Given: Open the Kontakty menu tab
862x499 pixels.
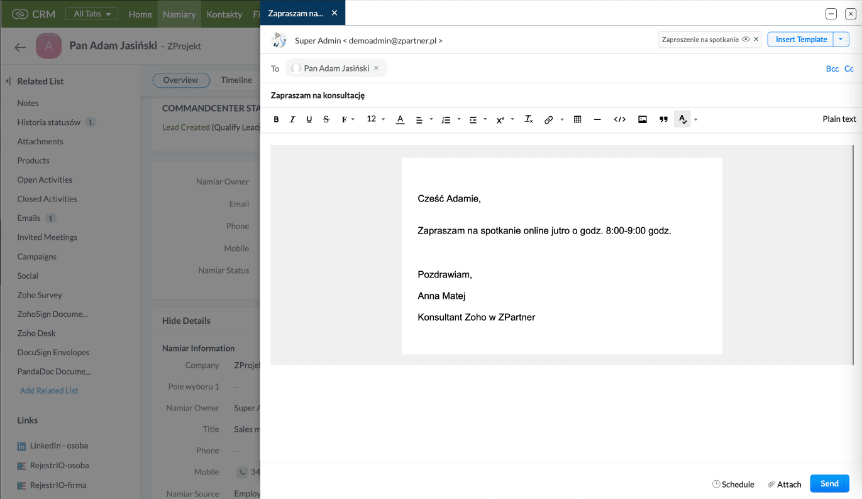Looking at the screenshot, I should point(224,14).
